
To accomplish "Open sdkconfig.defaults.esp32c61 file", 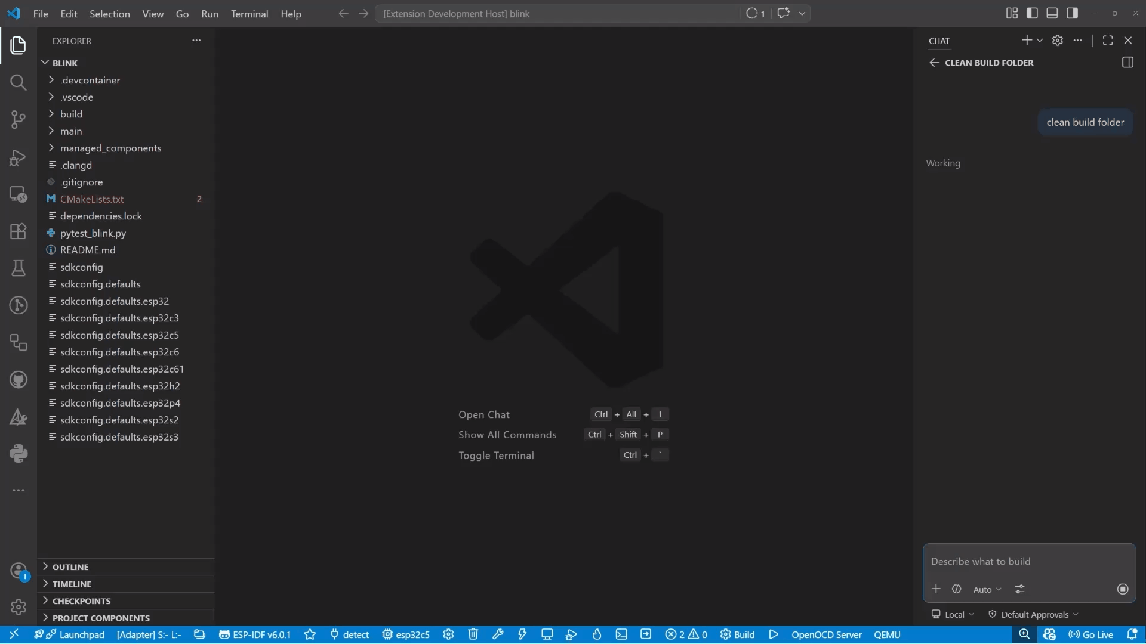I will (125, 369).
